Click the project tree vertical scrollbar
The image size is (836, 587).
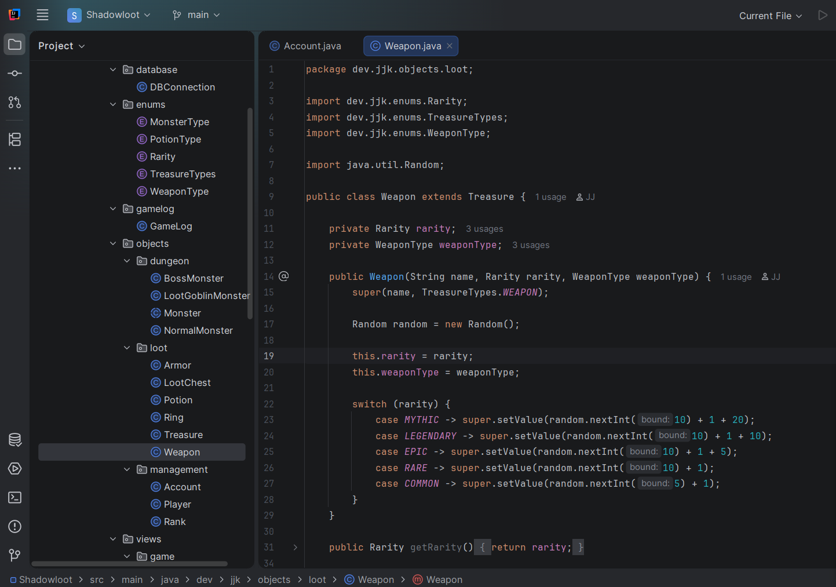[x=250, y=213]
